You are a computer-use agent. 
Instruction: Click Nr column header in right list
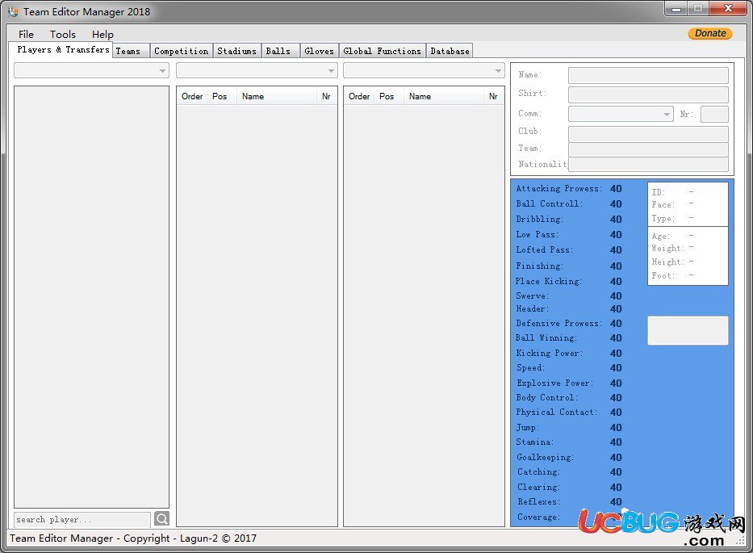click(493, 96)
